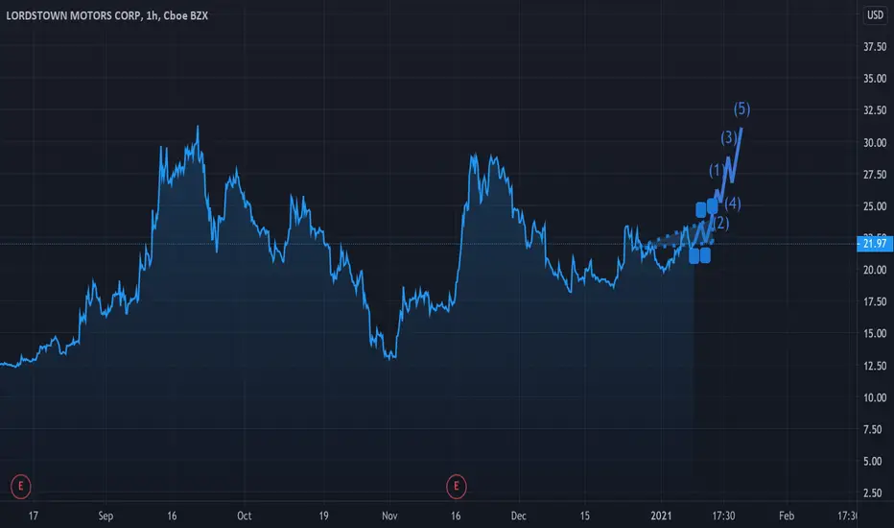Viewport: 894px width, 528px height.
Task: Click the 17 date label on time axis
Action: click(x=33, y=516)
